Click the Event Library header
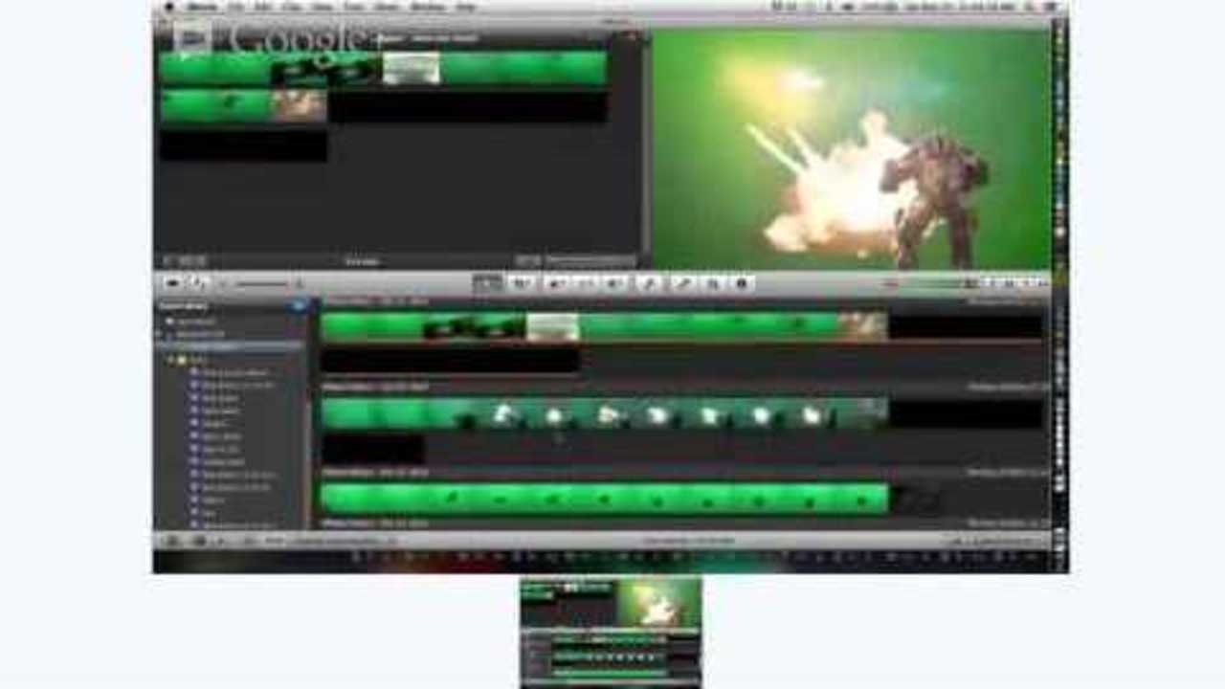The height and width of the screenshot is (689, 1225). point(183,306)
